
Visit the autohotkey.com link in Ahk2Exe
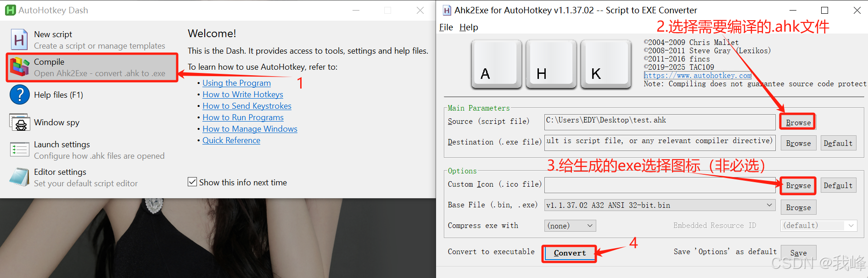point(698,76)
